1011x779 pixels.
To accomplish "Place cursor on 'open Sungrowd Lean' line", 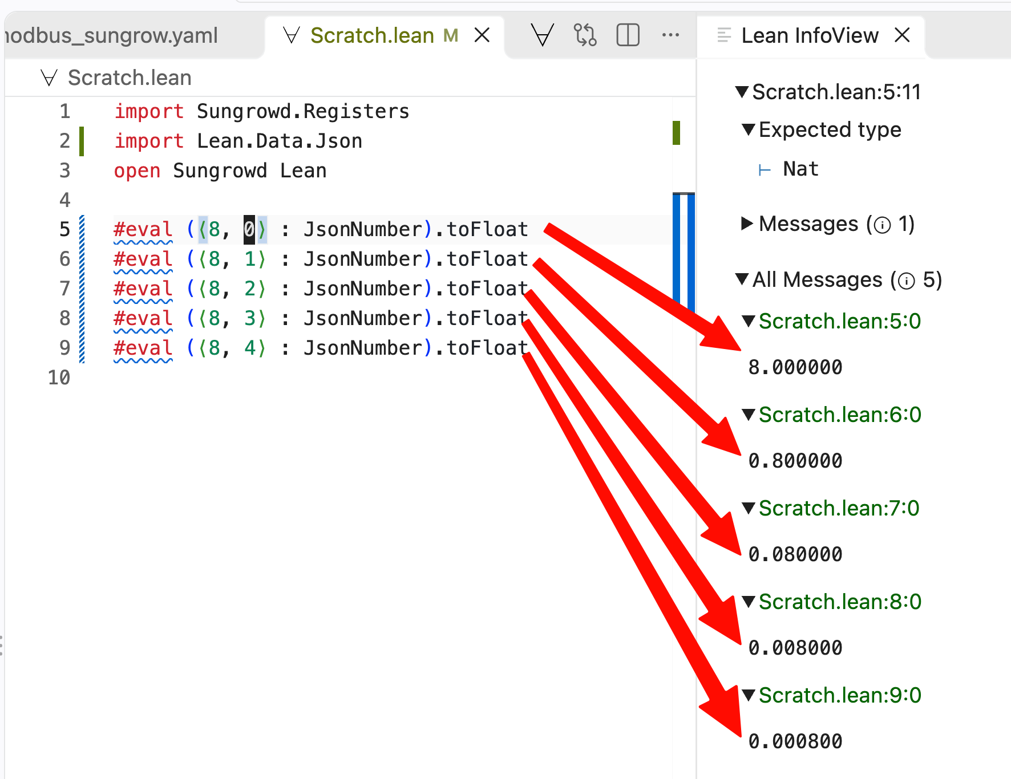I will [220, 171].
